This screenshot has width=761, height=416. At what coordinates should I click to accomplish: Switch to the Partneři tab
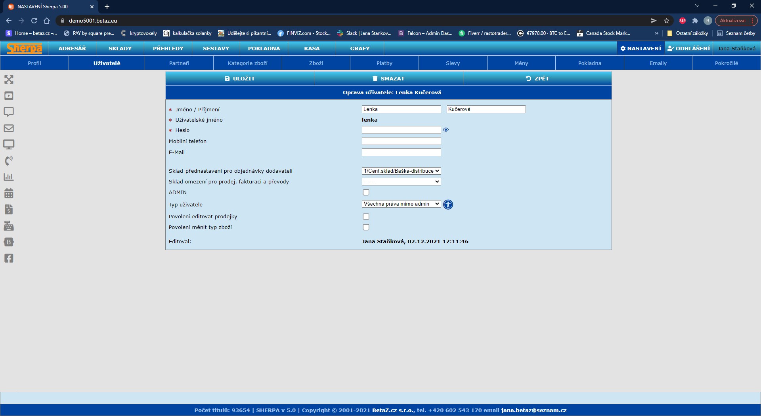[179, 63]
